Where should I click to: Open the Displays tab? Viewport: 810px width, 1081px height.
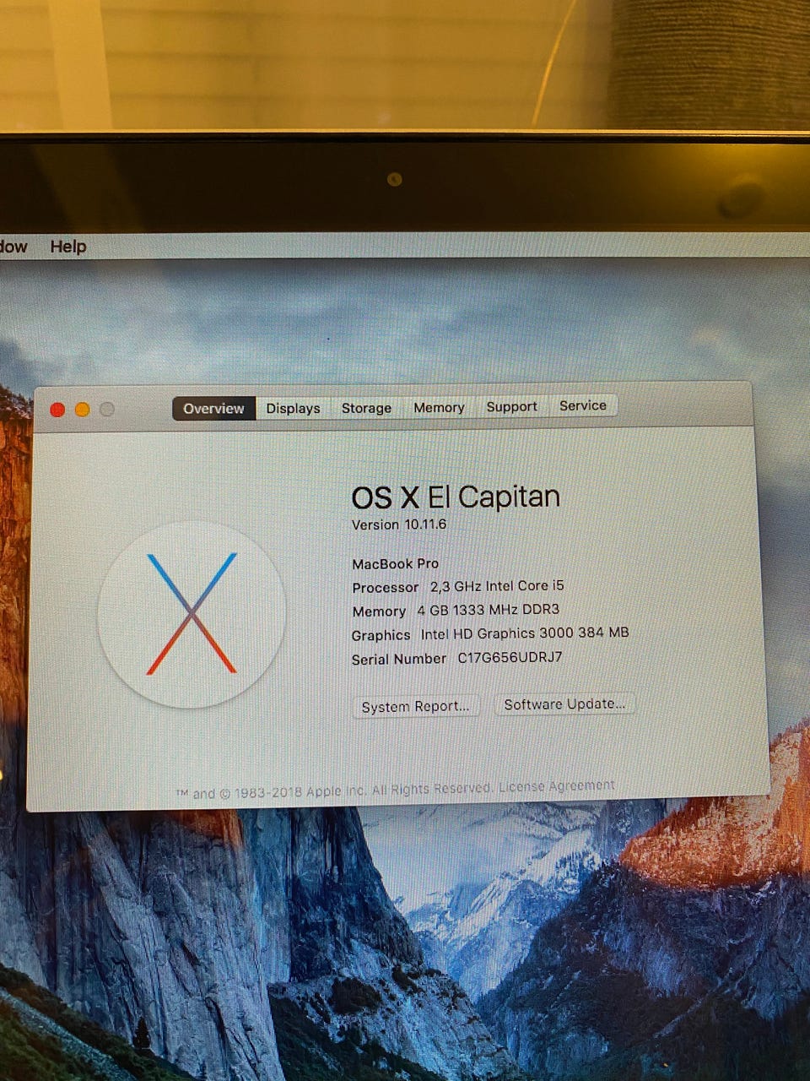[294, 408]
